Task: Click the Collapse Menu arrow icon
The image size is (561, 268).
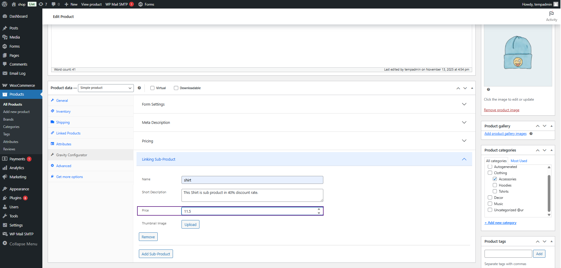Action: (x=5, y=243)
